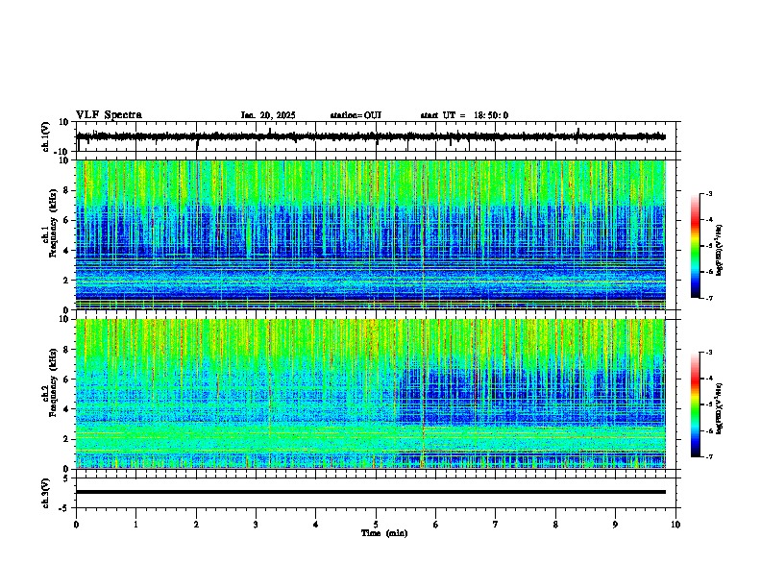This screenshot has width=761, height=588.
Task: Click time axis tick label "1"
Action: pos(135,525)
